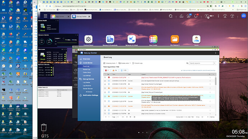Tick checkbox for 'Started Qcenter Agent' entry

105,84
